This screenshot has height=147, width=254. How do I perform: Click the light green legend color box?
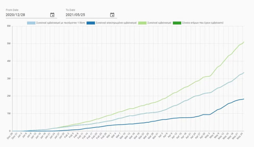(x=142, y=23)
